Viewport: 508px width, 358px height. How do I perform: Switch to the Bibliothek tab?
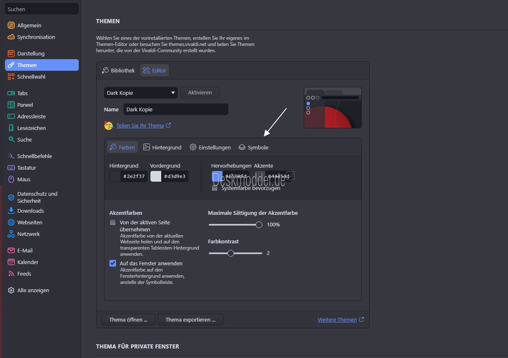coord(118,70)
